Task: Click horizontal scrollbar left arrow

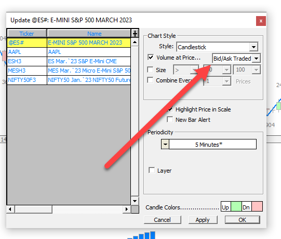Action: [x=10, y=209]
